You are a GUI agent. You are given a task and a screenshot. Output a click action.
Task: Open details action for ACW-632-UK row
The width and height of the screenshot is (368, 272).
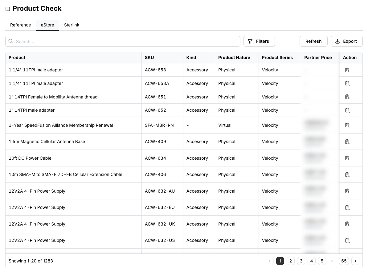point(347,224)
